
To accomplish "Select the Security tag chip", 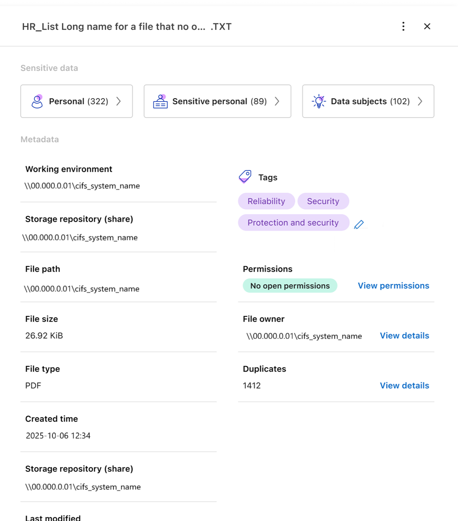I will click(x=323, y=201).
